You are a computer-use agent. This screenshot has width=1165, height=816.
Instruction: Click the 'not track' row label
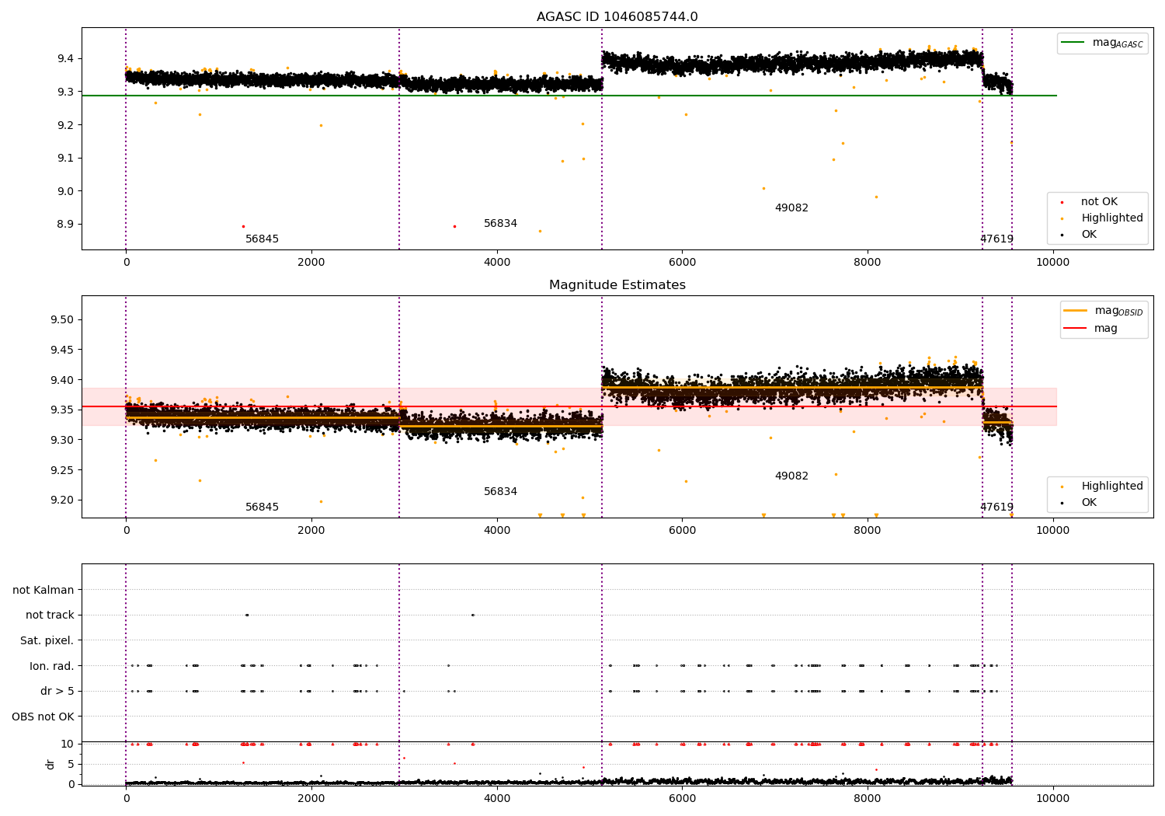[x=50, y=615]
